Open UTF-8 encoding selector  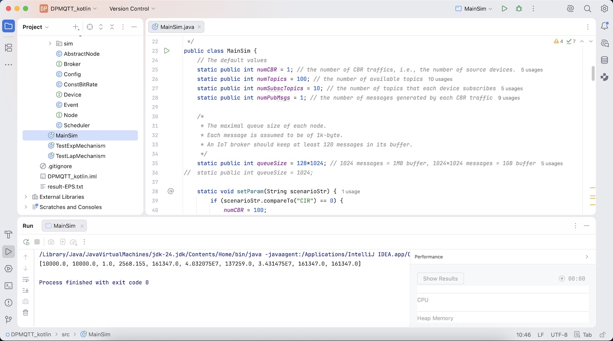coord(559,335)
